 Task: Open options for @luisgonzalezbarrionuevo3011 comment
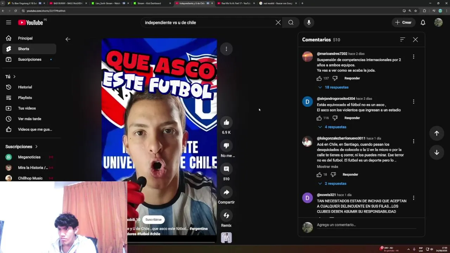click(x=413, y=141)
